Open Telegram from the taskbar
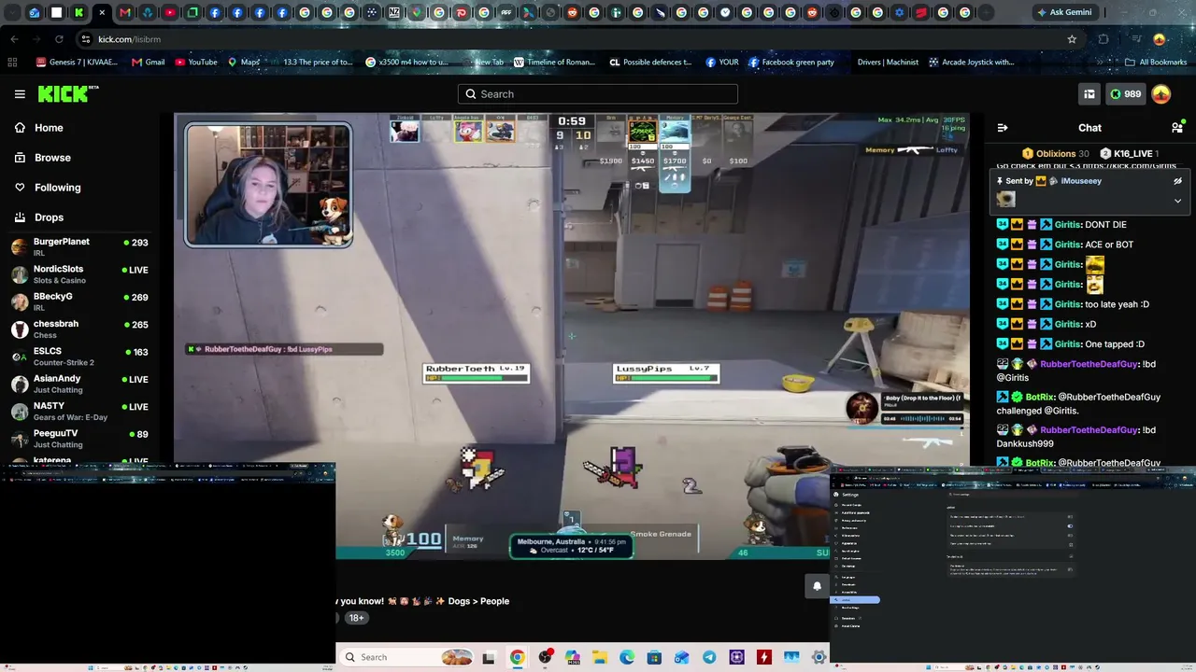The height and width of the screenshot is (672, 1196). [709, 657]
